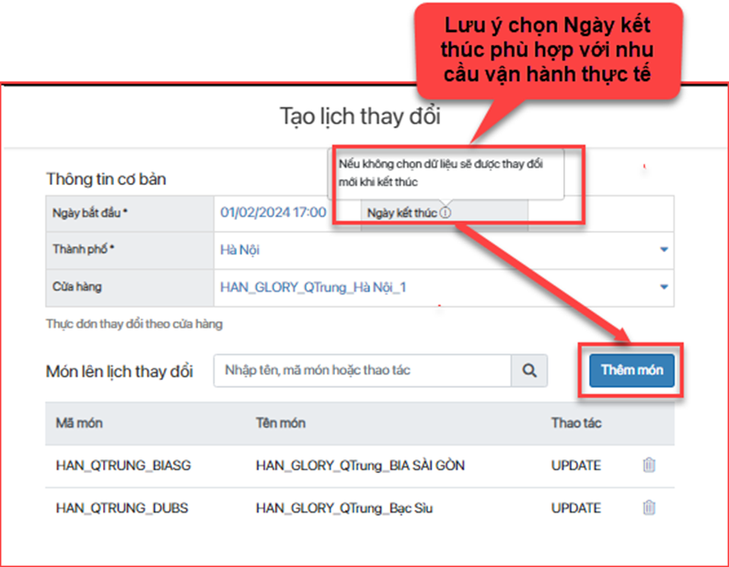Viewport: 729px width, 567px height.
Task: Click the info icon beside Ngày kết thúc
Action: 445,213
